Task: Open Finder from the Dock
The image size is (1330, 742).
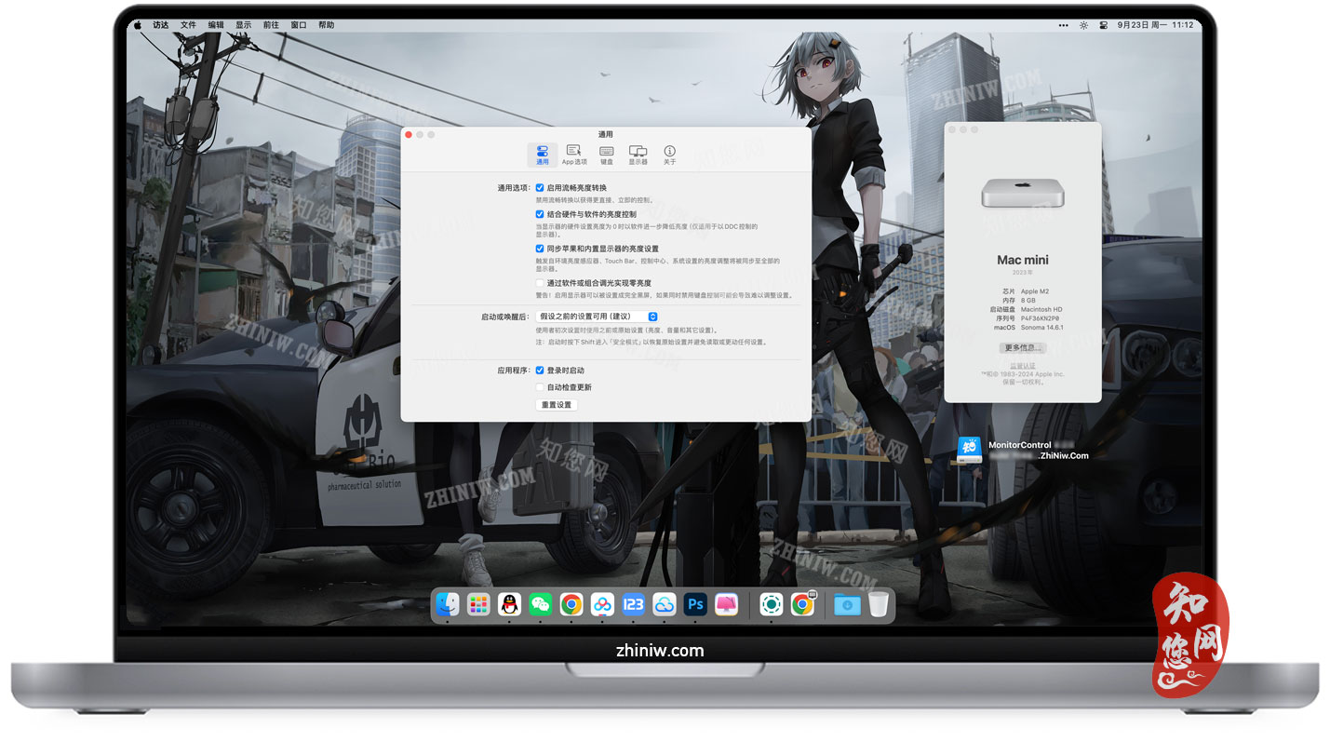Action: click(x=448, y=604)
